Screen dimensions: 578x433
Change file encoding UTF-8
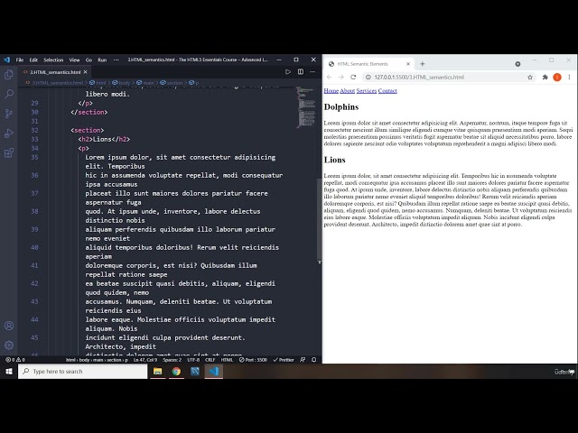193,360
